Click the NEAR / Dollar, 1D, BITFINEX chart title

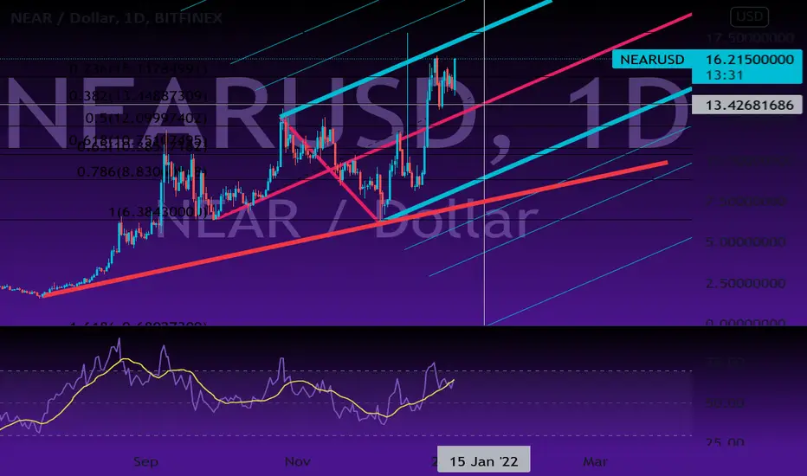tap(116, 18)
